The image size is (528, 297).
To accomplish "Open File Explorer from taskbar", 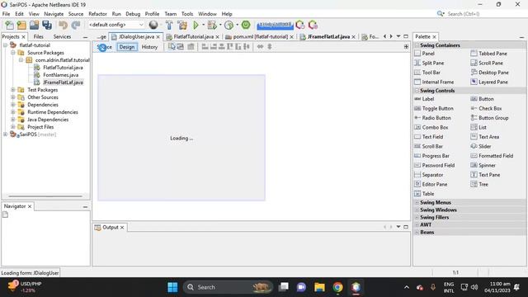I will click(319, 287).
